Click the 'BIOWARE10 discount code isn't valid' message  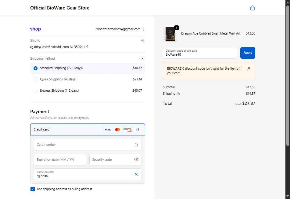(204, 71)
